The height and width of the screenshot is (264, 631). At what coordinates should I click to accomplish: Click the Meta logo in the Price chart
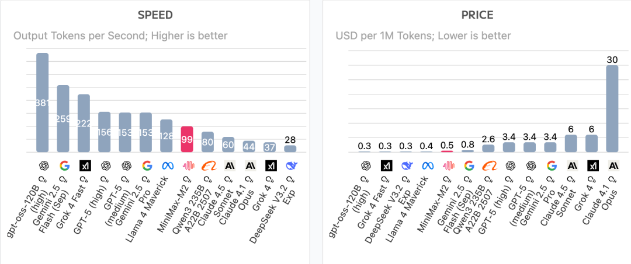click(427, 166)
